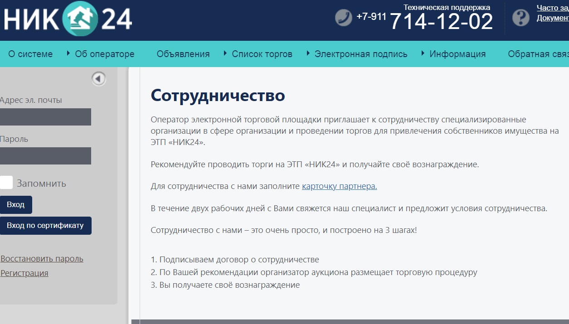Image resolution: width=569 pixels, height=324 pixels.
Task: Open the Обратная связь menu item
Action: (x=538, y=54)
